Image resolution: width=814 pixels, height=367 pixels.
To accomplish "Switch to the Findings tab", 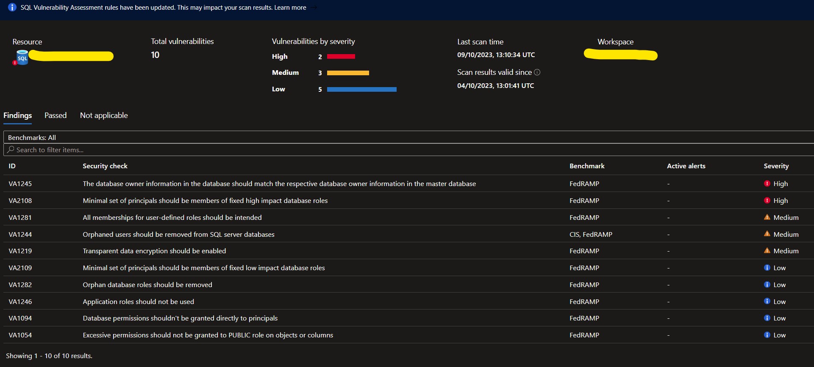I will 18,115.
